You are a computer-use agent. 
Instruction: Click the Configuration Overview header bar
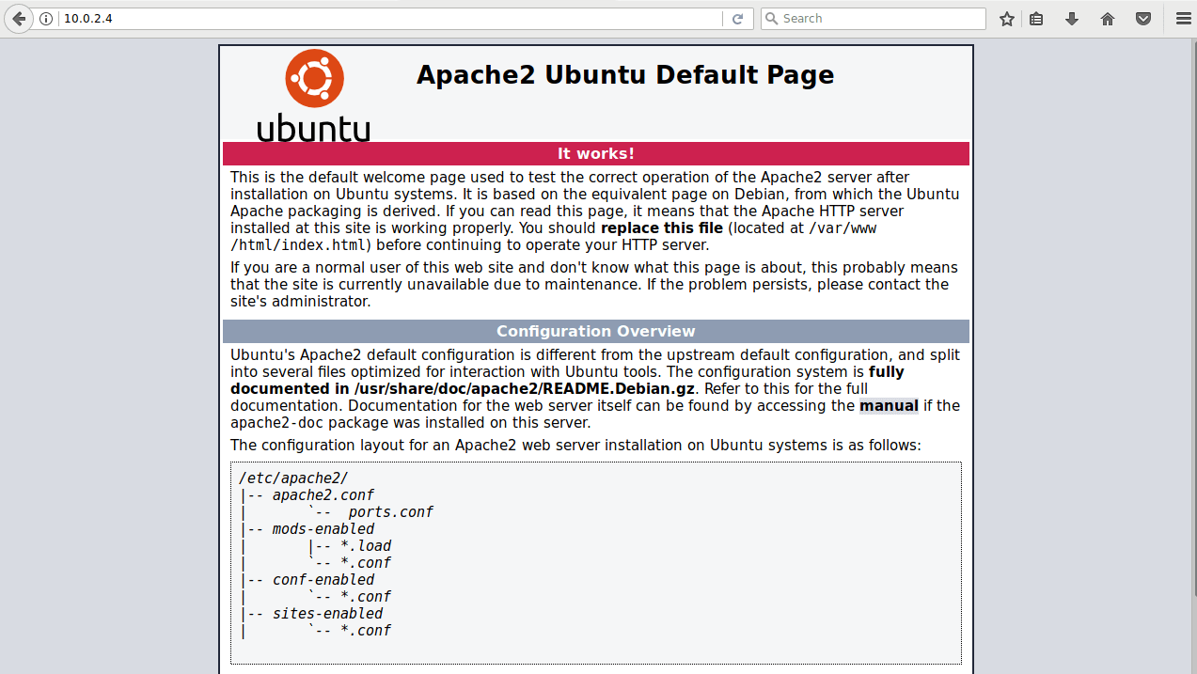(x=595, y=331)
